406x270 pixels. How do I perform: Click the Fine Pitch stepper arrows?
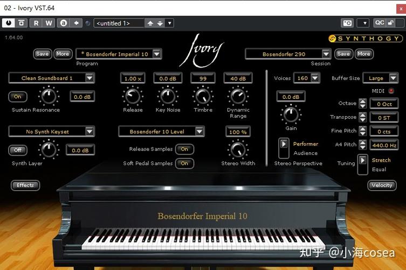pyautogui.click(x=363, y=131)
